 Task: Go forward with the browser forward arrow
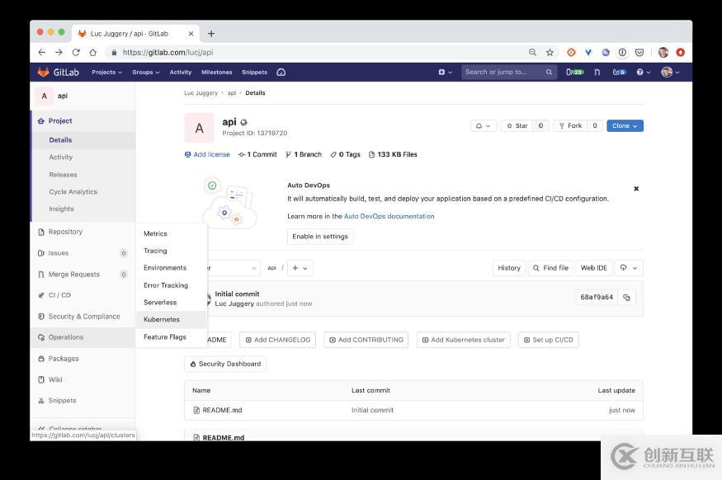[59, 53]
